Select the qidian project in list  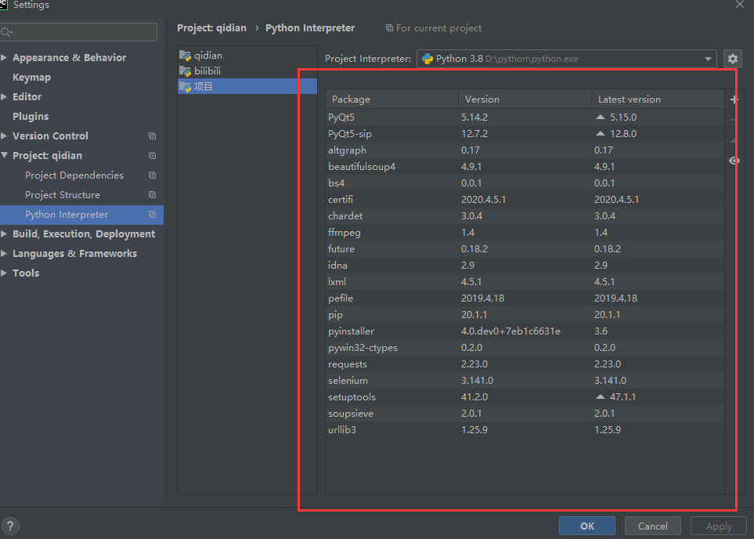[247, 56]
